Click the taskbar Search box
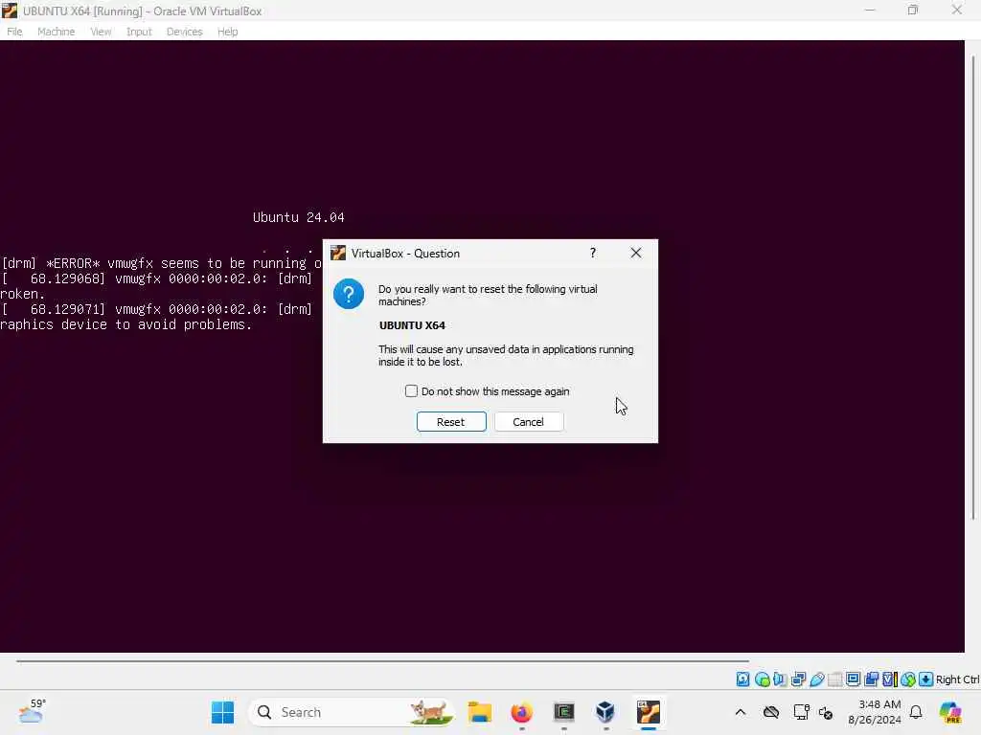This screenshot has height=735, width=981. (351, 712)
